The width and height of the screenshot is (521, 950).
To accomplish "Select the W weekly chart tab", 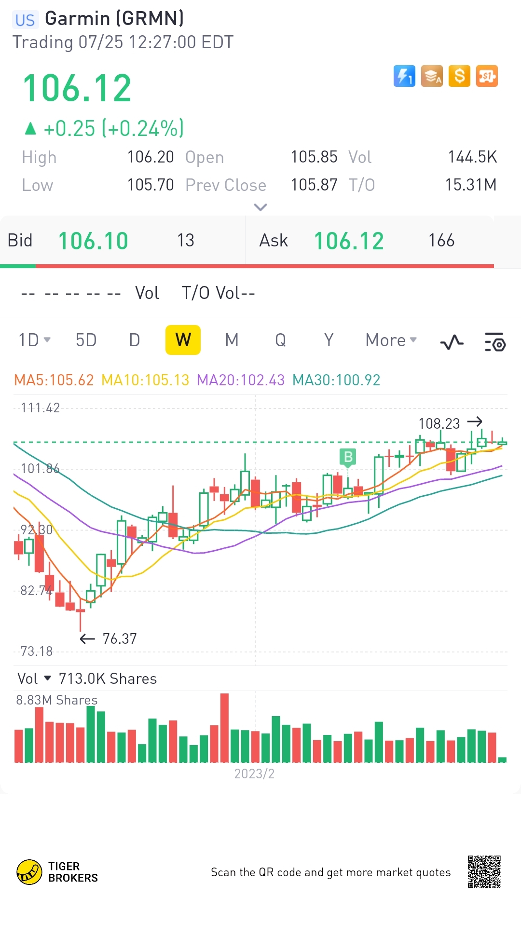I will point(183,340).
